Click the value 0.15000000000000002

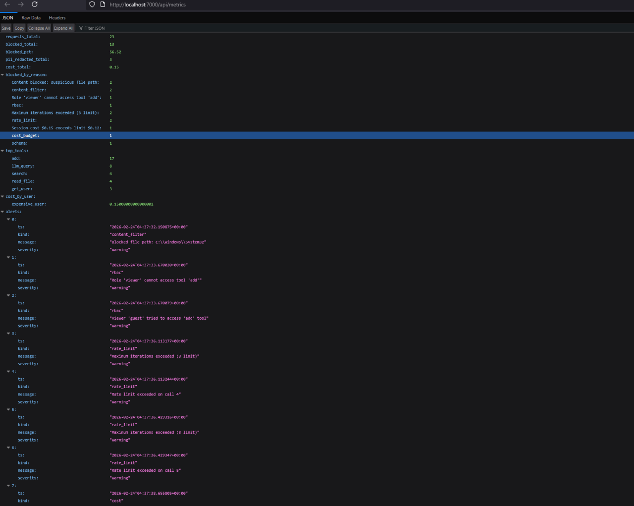131,204
